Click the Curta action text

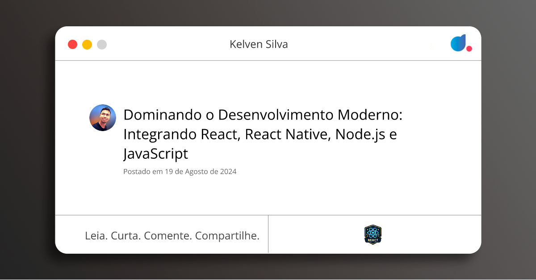click(x=125, y=235)
